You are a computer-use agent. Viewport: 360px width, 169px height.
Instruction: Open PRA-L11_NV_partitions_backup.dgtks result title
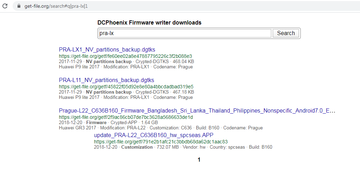[x=107, y=80]
